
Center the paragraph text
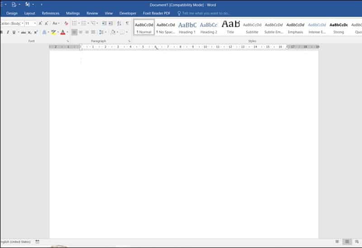click(81, 32)
